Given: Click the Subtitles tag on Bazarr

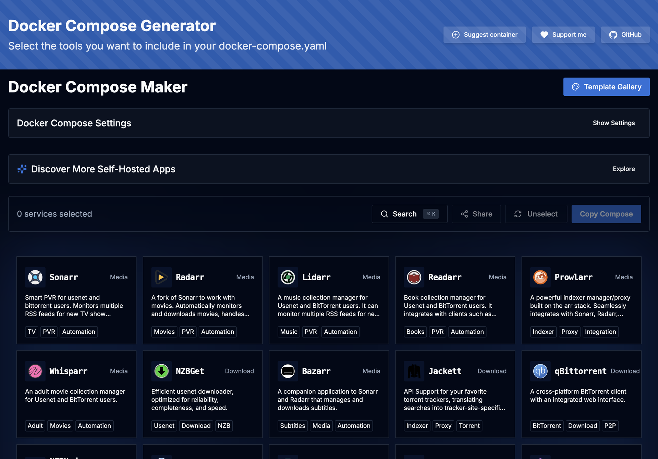Looking at the screenshot, I should click(293, 425).
